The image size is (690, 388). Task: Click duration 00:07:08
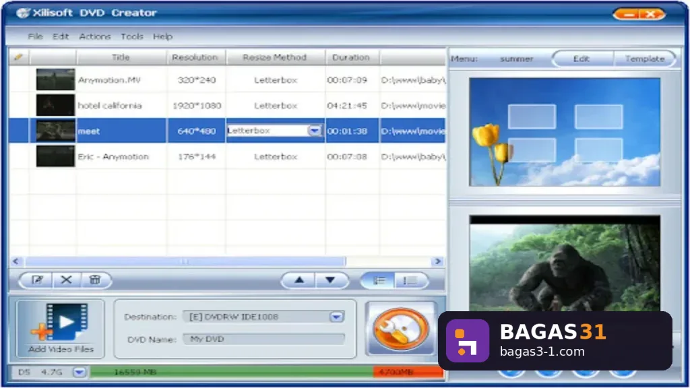(x=347, y=156)
